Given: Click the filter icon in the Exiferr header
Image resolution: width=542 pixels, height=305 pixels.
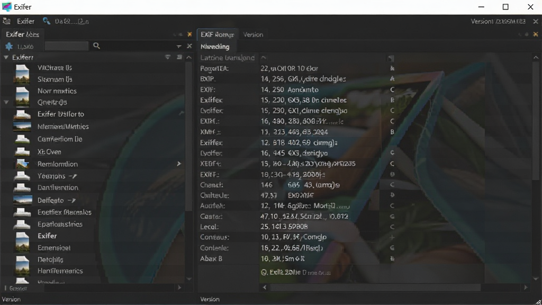Looking at the screenshot, I should tap(168, 57).
